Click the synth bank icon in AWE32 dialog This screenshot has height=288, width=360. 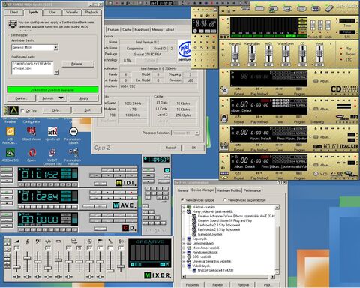tap(13, 25)
